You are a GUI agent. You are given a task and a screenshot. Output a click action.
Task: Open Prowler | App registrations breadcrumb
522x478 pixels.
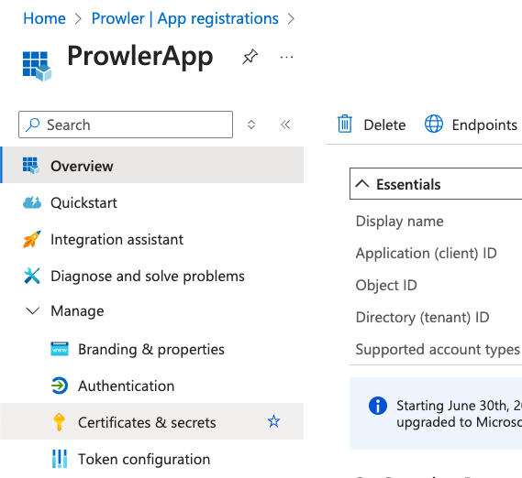[184, 18]
